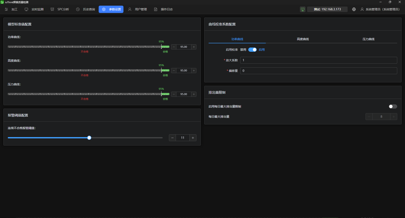405x218 pixels.
Task: Decrease the 压力曲线 standard value with minus
Action: (x=174, y=94)
